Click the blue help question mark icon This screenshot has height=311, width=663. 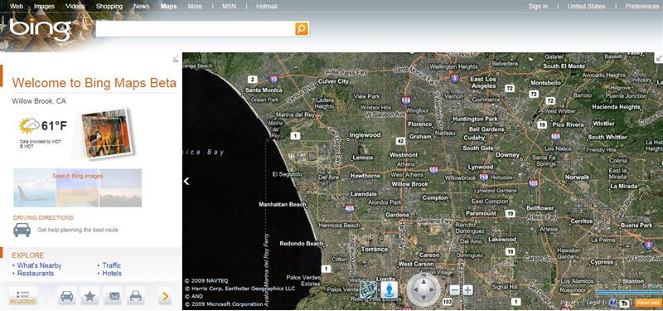[x=613, y=302]
